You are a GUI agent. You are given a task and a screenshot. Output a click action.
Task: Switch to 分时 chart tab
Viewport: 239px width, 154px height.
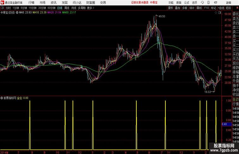point(8,8)
